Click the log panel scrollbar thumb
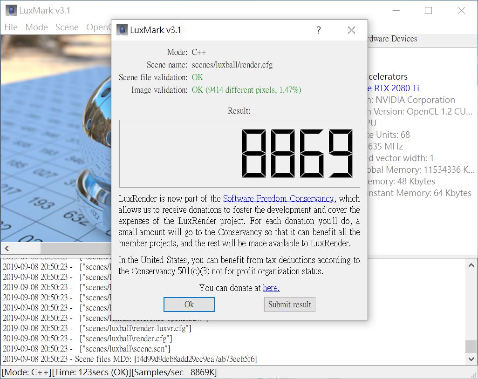Viewport: 478px width, 379px height. tap(471, 346)
